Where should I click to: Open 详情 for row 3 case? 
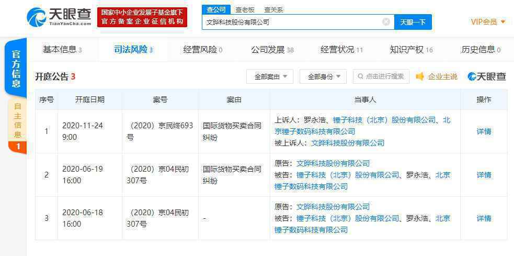tap(484, 218)
